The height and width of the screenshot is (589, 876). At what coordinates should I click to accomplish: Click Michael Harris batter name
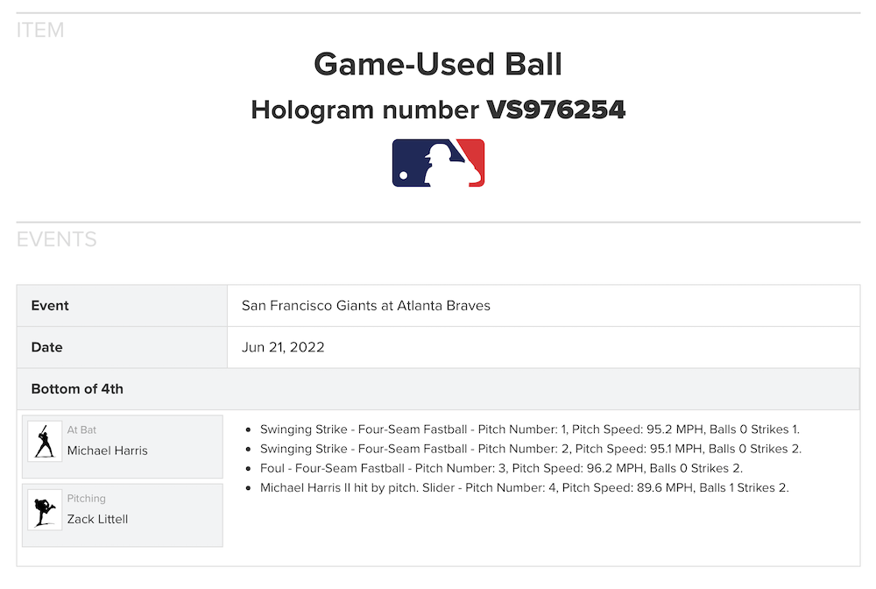[108, 451]
